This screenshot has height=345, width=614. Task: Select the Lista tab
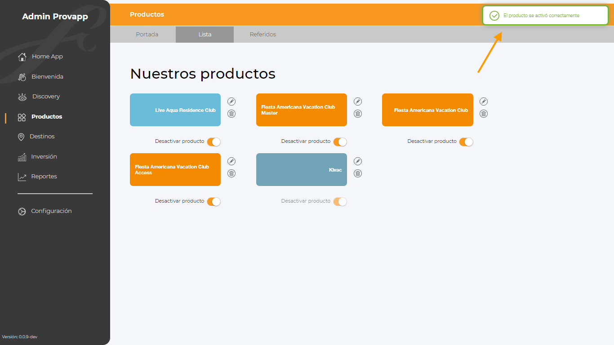point(205,35)
